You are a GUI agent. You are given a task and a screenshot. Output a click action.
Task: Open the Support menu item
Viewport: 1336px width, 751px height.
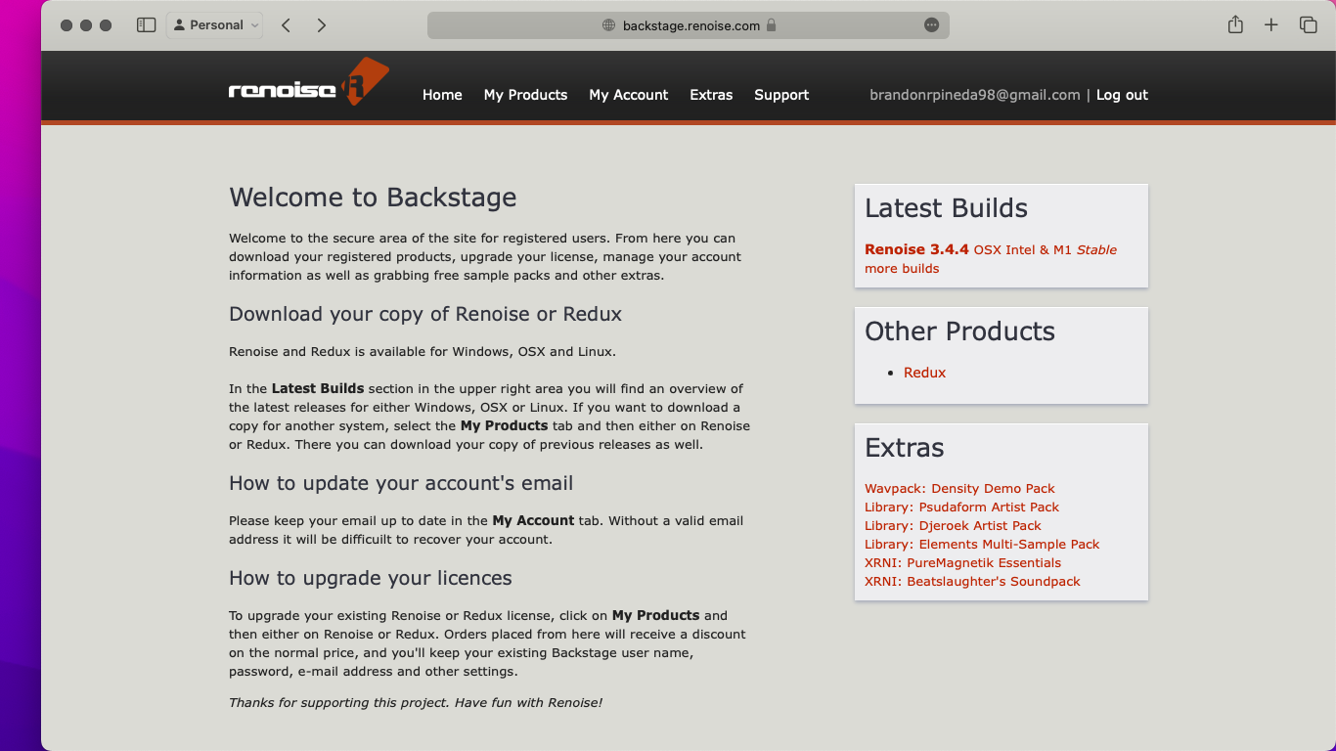[781, 95]
